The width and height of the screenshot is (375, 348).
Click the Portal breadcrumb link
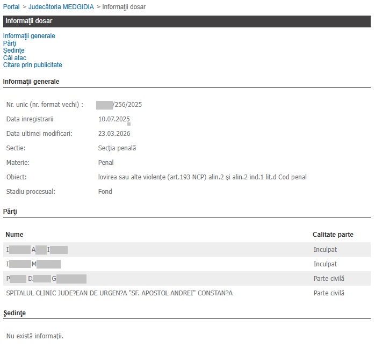pyautogui.click(x=12, y=7)
